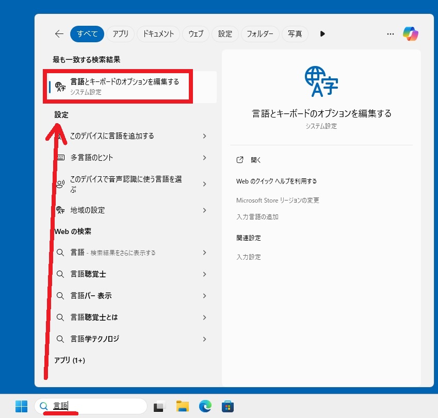
Task: Click search icon beside 言語聴覚士とは
Action: (60, 317)
